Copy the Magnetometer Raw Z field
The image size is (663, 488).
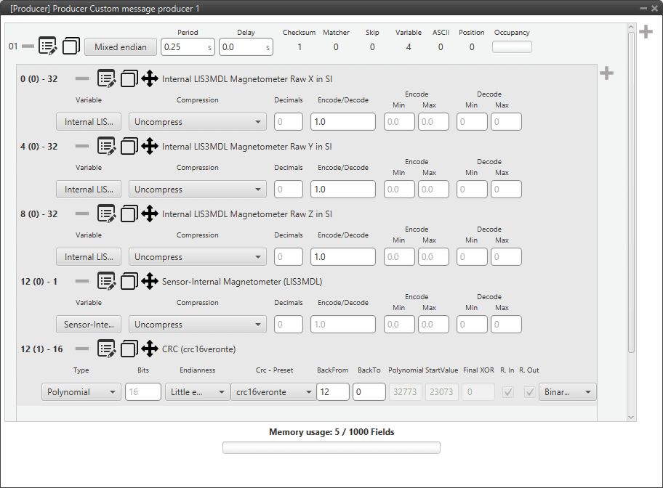click(x=129, y=213)
